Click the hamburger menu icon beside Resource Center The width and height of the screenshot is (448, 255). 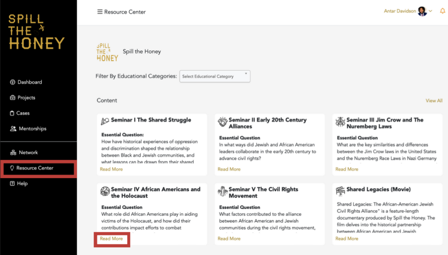point(100,12)
